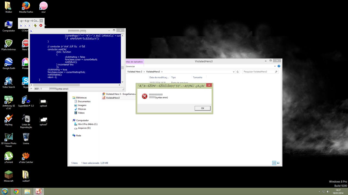Image resolution: width=348 pixels, height=195 pixels.
Task: Switch to large icons view in Explorer
Action: click(278, 163)
